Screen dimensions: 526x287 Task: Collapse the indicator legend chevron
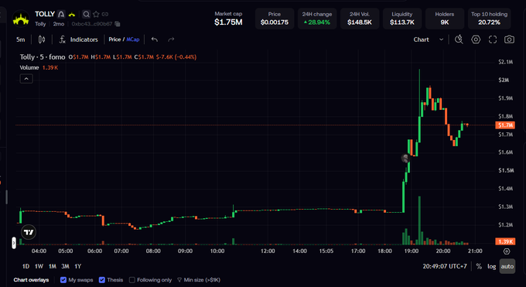coord(26,79)
